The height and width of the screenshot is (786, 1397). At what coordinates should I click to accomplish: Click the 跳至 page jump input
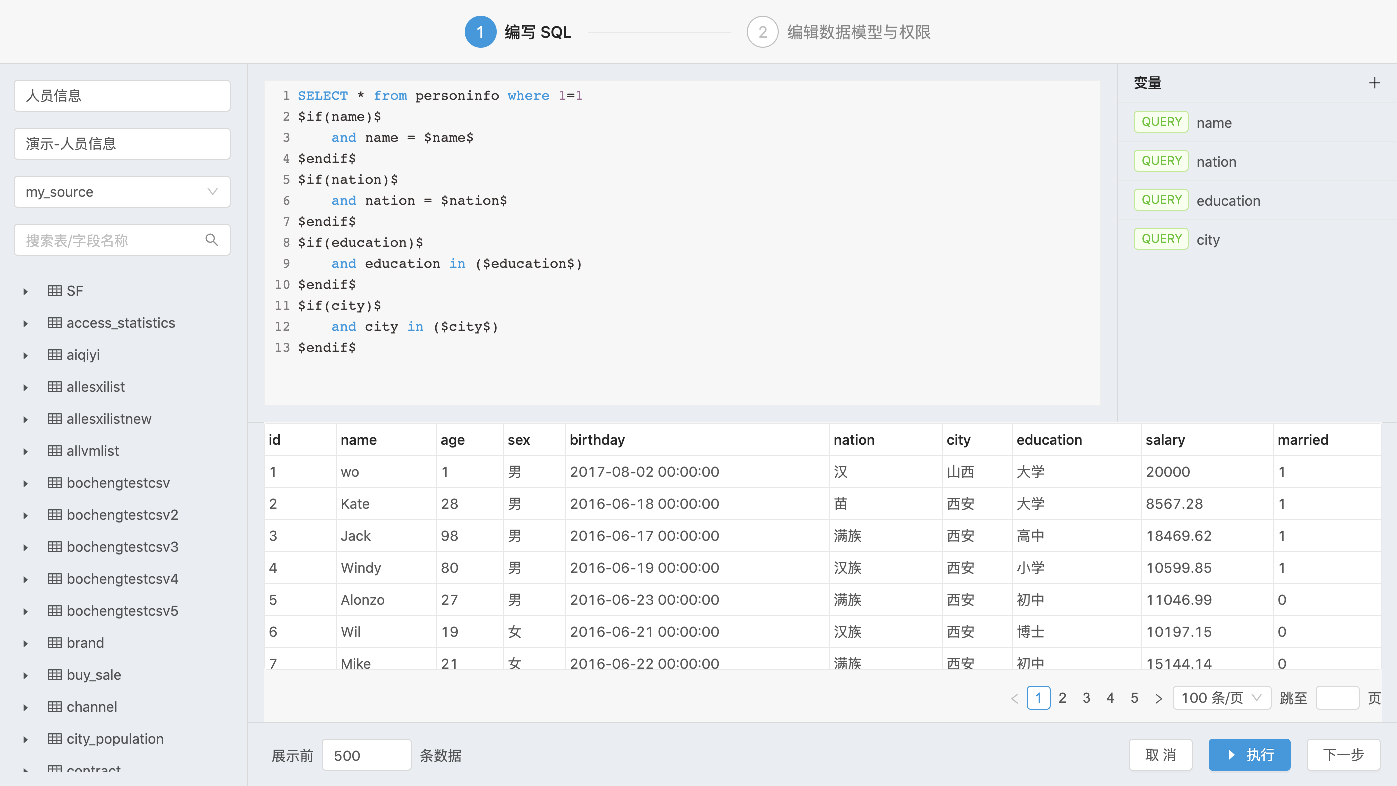[x=1337, y=698]
